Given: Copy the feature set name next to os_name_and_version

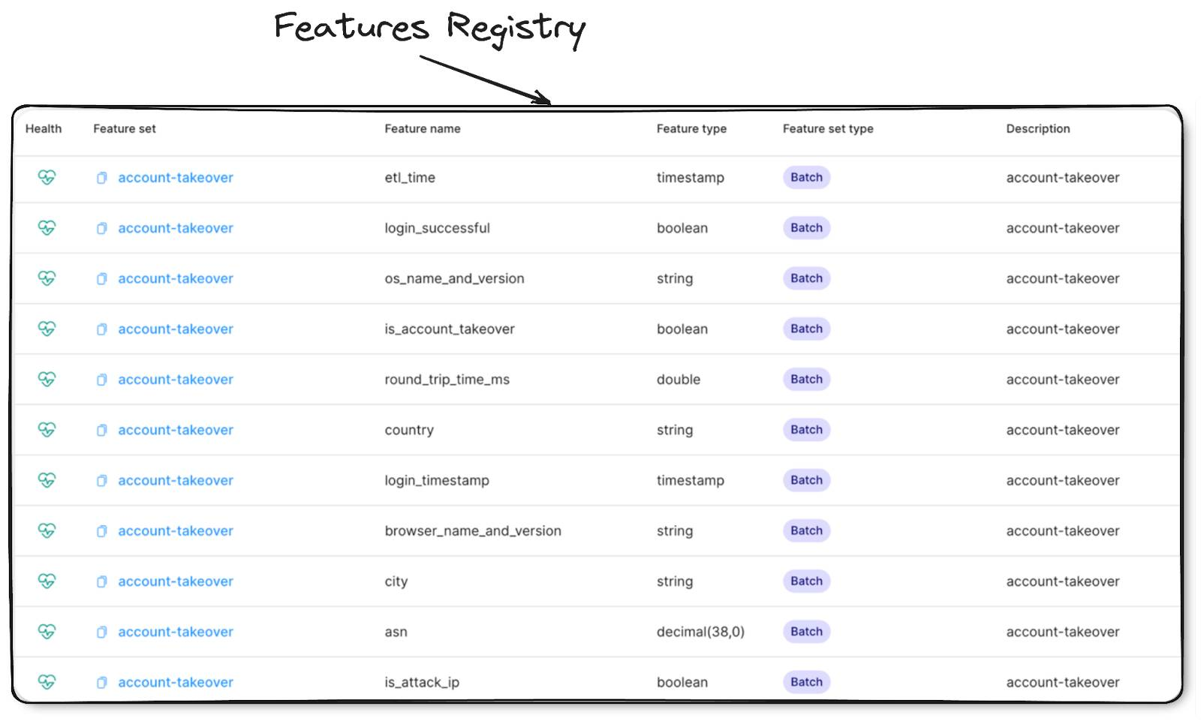Looking at the screenshot, I should 101,278.
